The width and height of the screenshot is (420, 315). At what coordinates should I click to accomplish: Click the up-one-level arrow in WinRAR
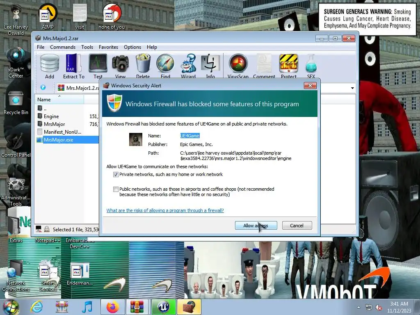(43, 87)
